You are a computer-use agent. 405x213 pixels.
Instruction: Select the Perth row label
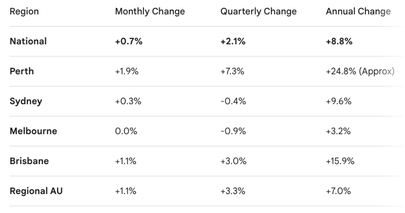(21, 71)
